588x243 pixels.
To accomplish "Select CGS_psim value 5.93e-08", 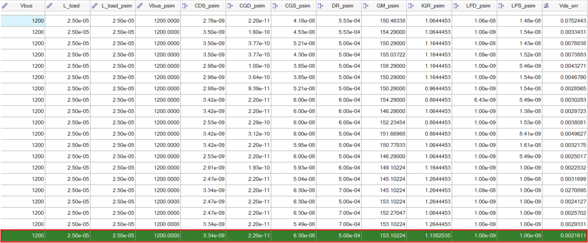I will (x=304, y=168).
